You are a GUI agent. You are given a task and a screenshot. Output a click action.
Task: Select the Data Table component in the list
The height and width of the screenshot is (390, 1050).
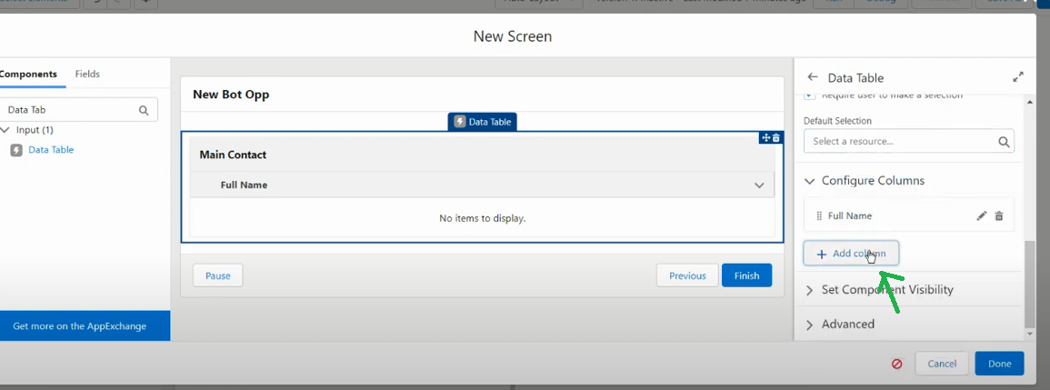point(51,150)
